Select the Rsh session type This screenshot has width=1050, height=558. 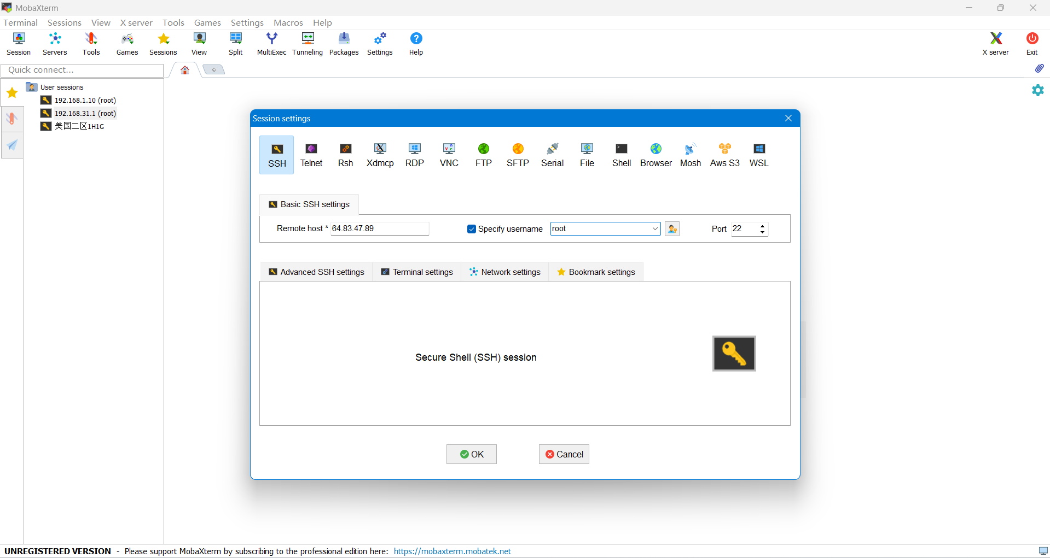[346, 155]
